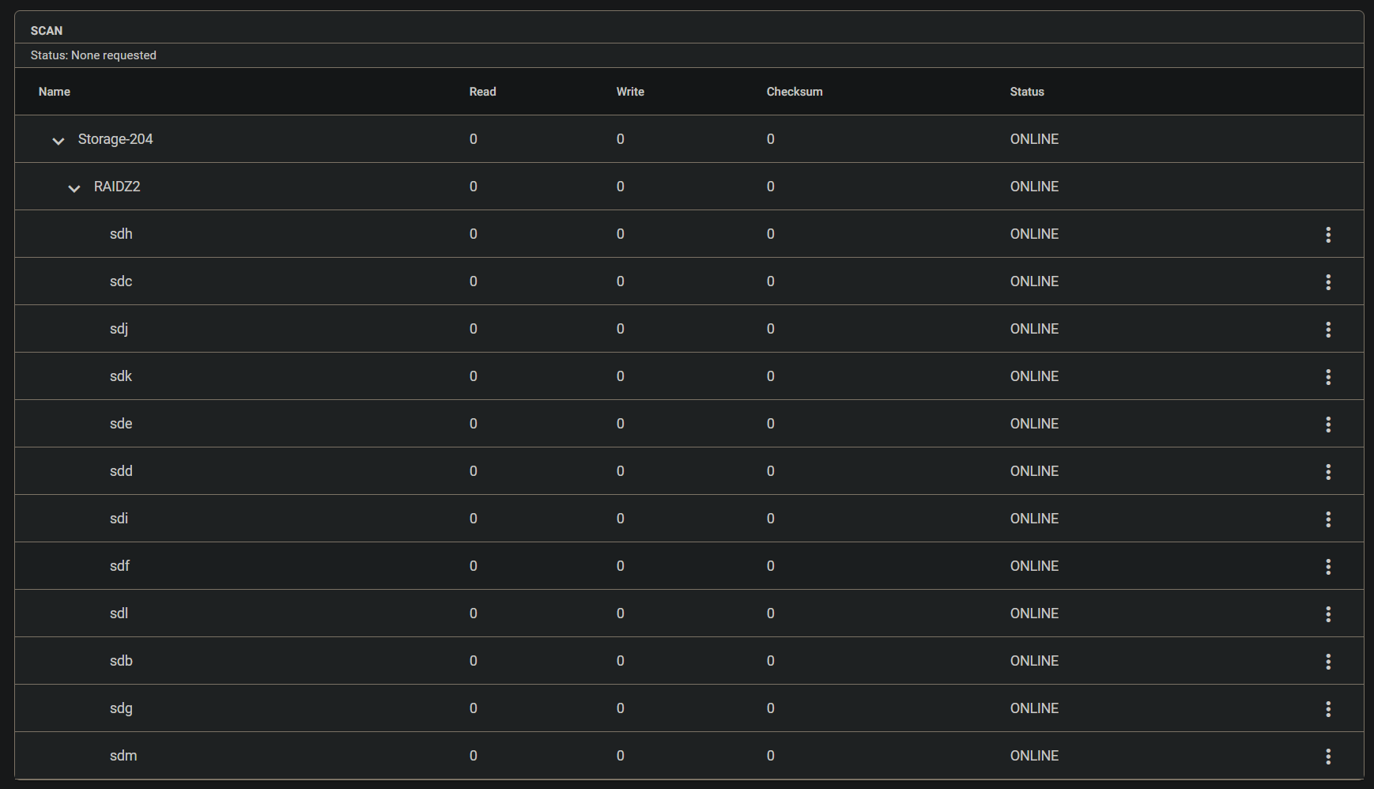Open the three-dot menu for sdg
The width and height of the screenshot is (1374, 789).
coord(1328,708)
